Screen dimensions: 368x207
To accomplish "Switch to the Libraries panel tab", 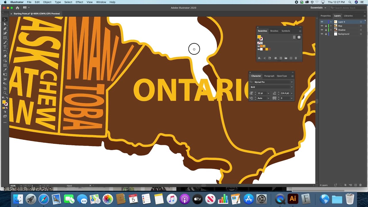I will (348, 16).
